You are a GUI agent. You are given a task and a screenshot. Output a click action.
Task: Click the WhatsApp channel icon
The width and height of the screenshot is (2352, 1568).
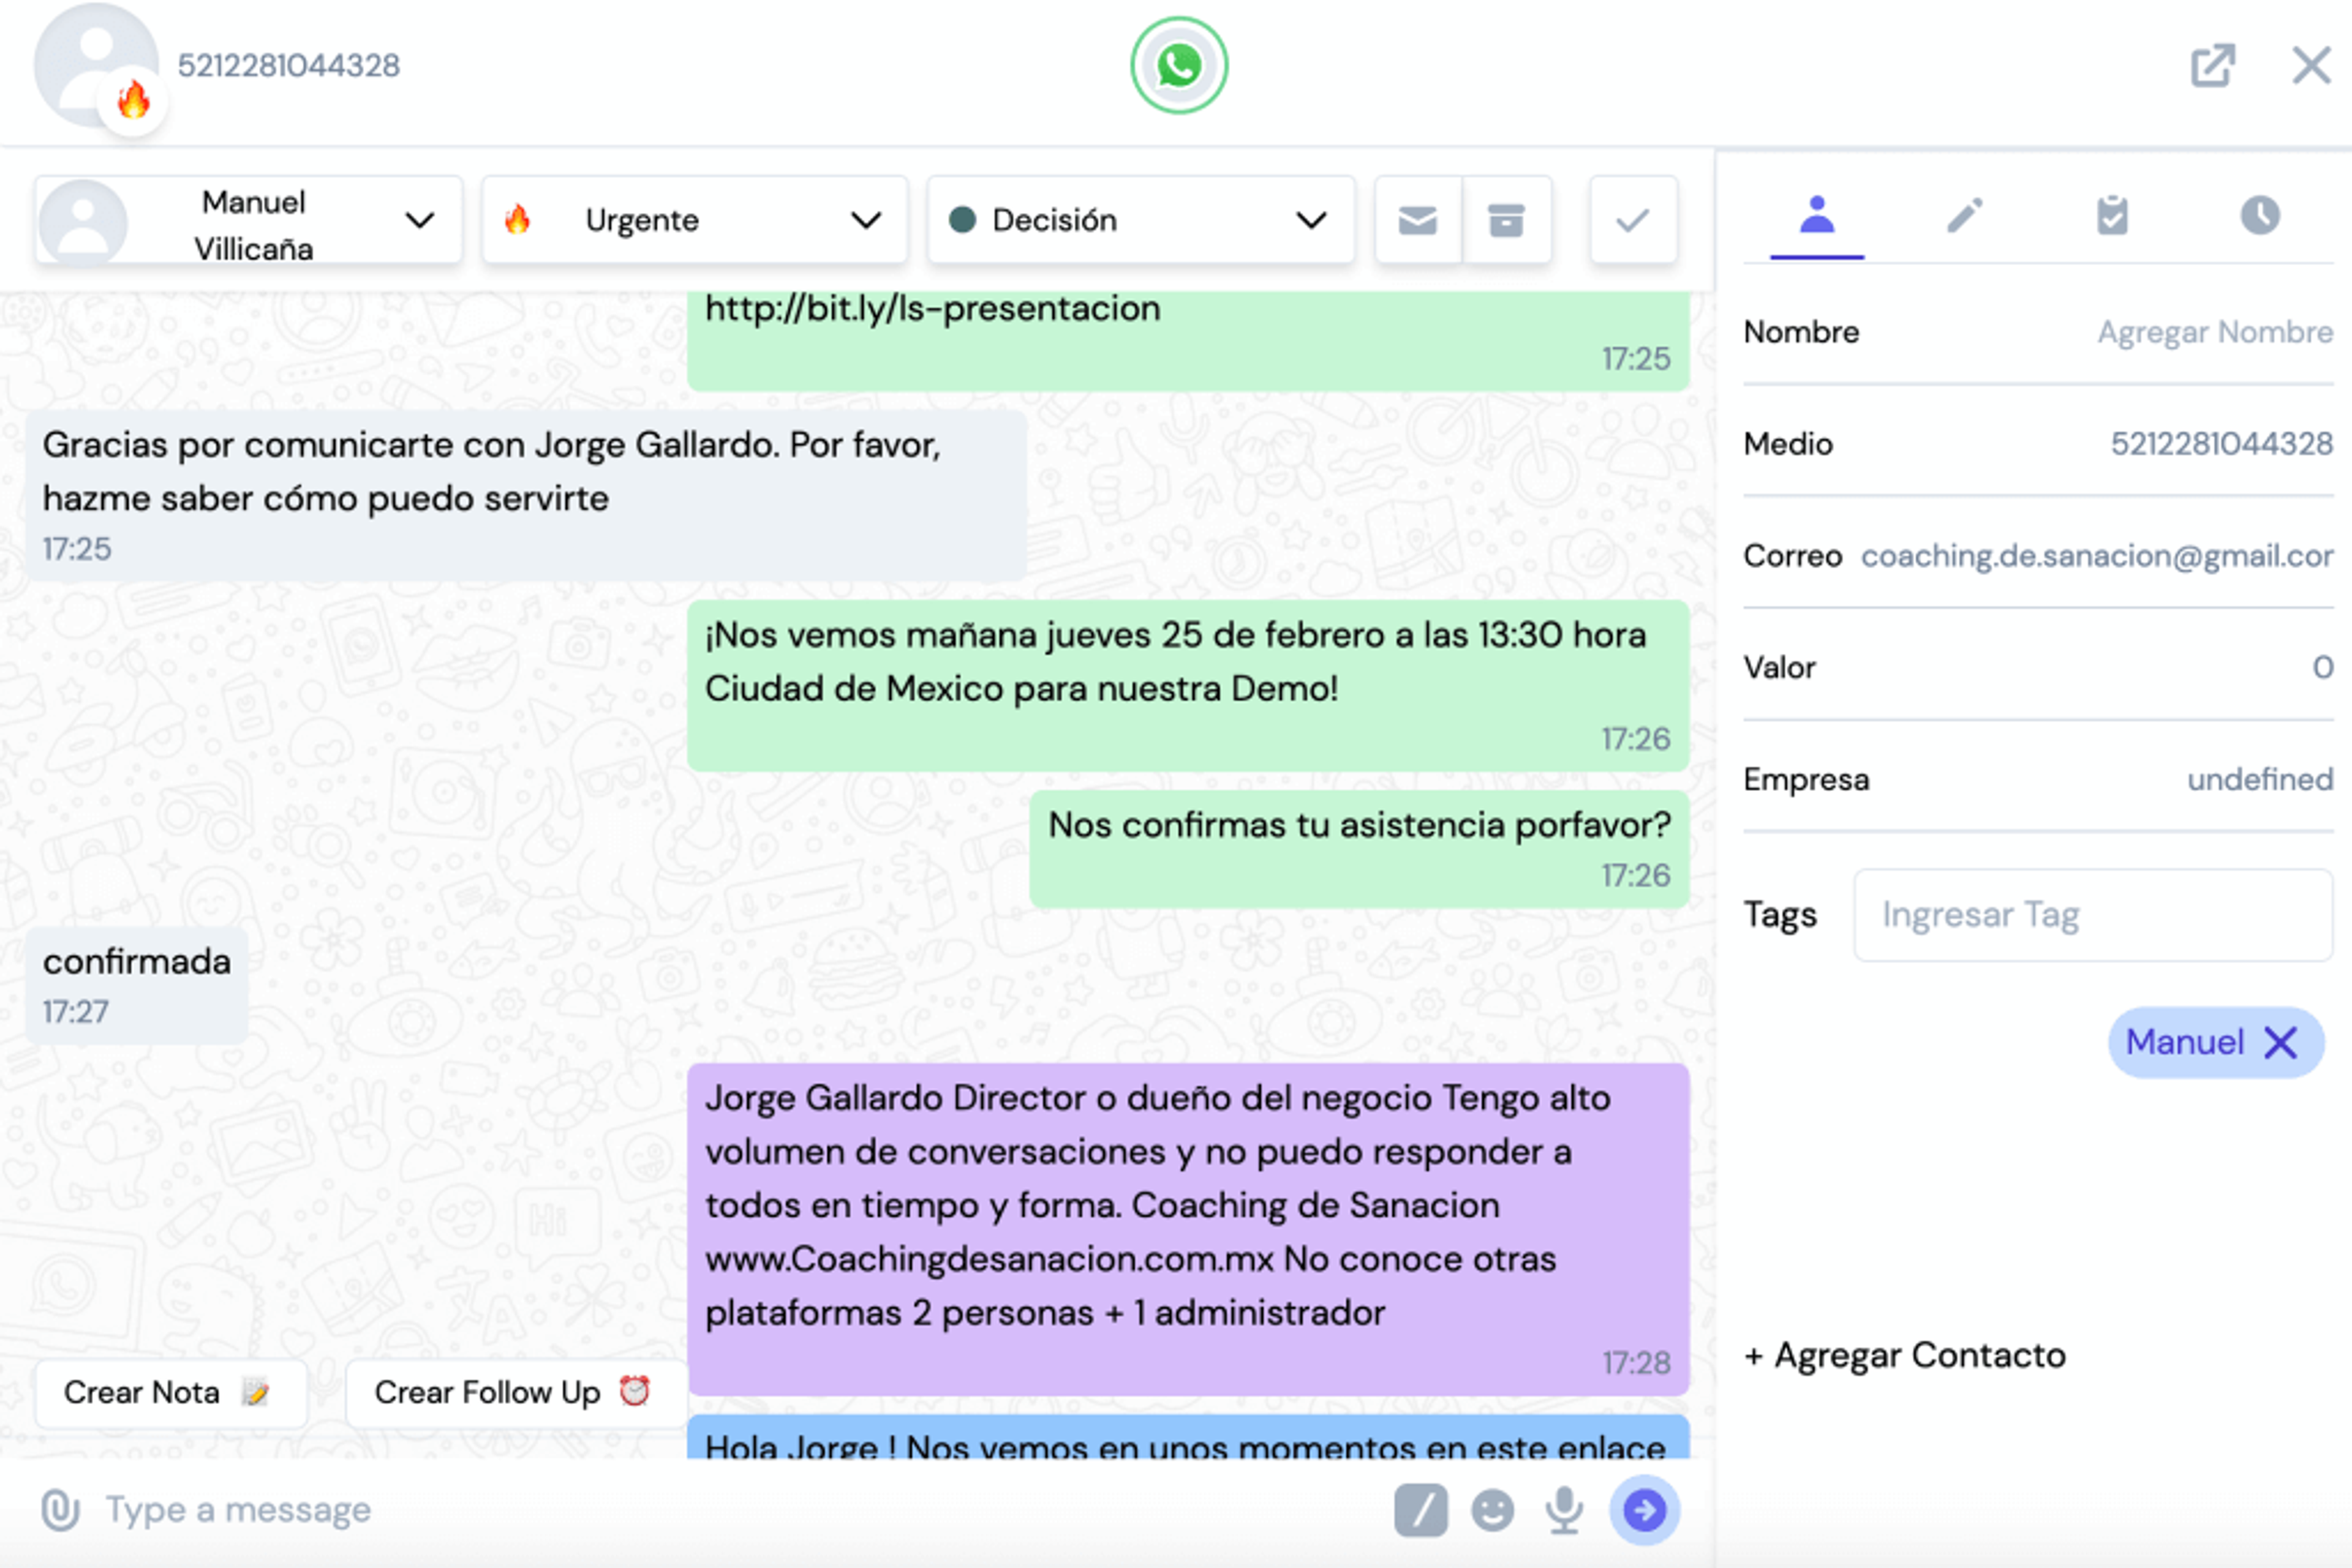pyautogui.click(x=1178, y=65)
